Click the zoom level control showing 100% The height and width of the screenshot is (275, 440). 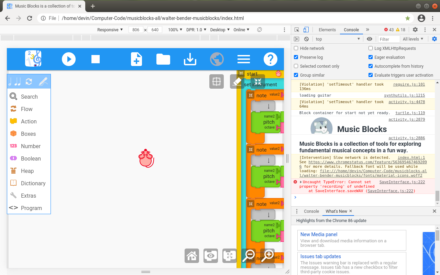(x=175, y=30)
